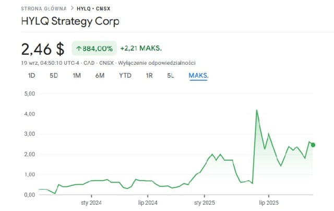The height and width of the screenshot is (211, 334).
Task: Switch to the 1D time range
Action: coord(31,75)
